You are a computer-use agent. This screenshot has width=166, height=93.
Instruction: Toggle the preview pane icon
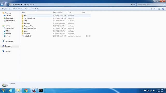coord(159,9)
